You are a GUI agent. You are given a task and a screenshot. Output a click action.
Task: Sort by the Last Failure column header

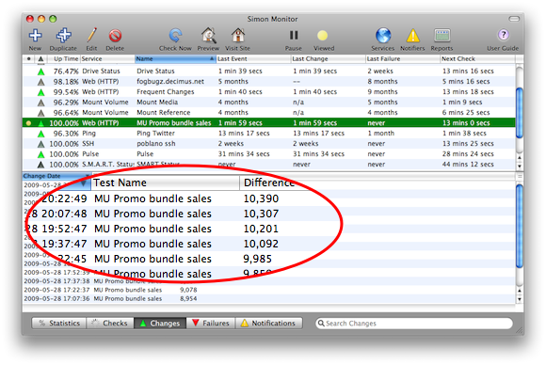pyautogui.click(x=403, y=59)
